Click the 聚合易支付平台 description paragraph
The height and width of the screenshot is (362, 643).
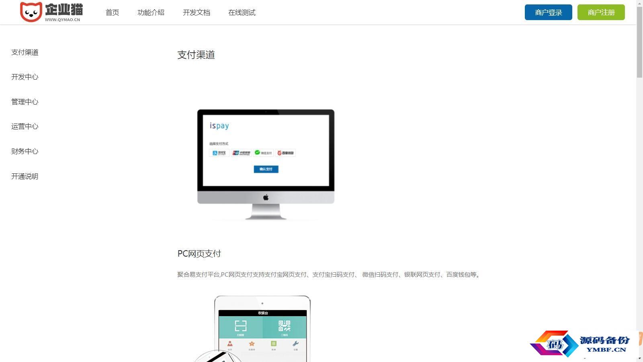329,275
